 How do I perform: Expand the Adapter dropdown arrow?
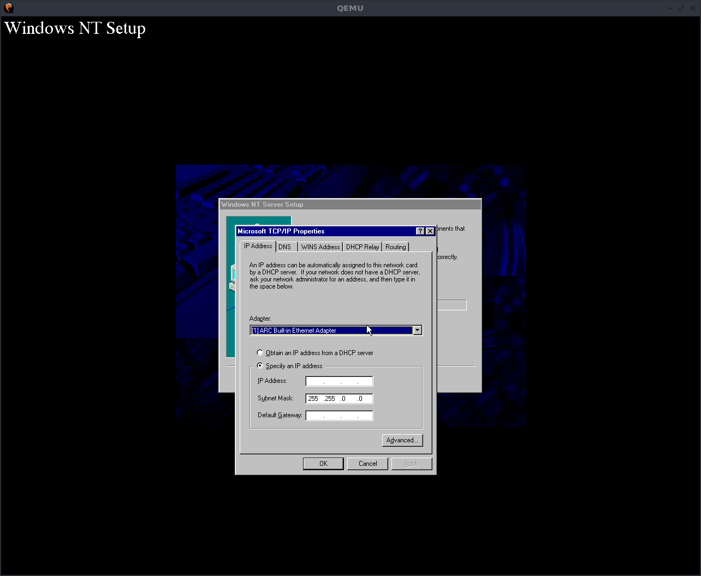point(417,330)
